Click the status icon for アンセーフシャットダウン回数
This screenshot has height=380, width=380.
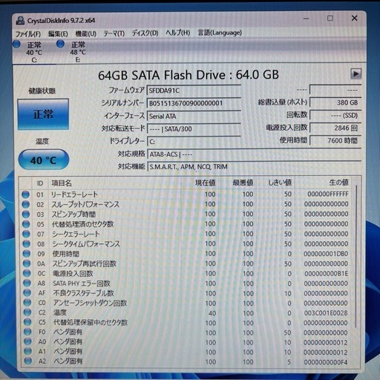tap(27, 303)
